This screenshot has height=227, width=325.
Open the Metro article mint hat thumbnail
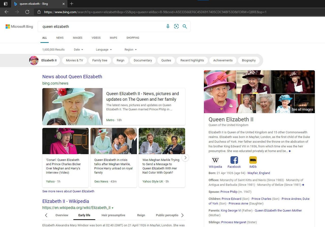click(72, 107)
